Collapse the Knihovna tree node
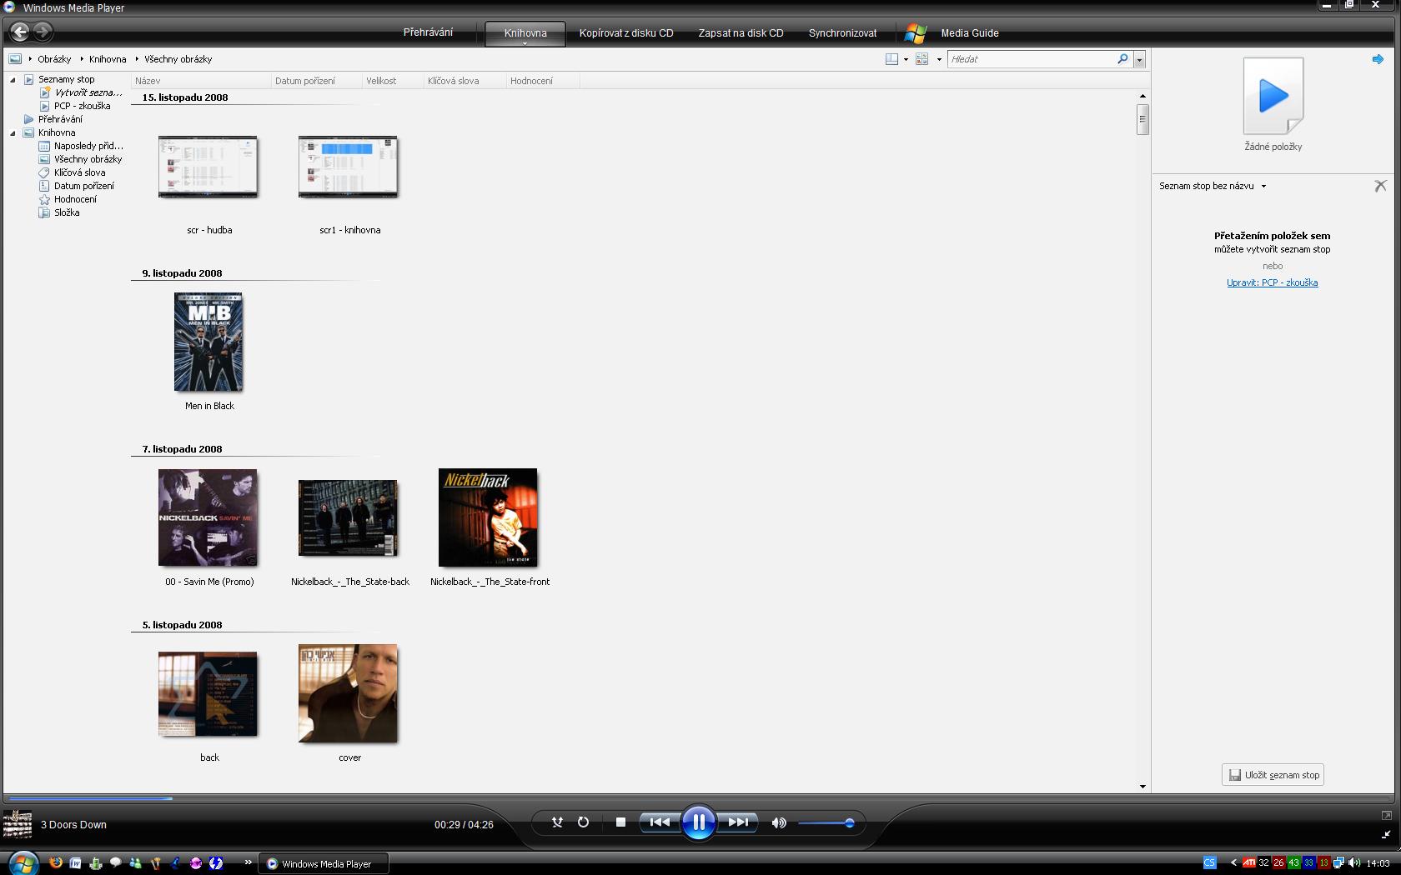The height and width of the screenshot is (875, 1401). tap(13, 133)
